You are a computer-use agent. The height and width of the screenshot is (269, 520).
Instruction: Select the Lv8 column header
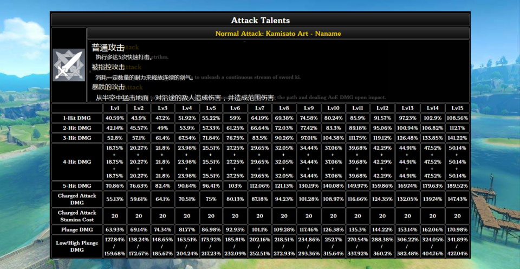284,108
